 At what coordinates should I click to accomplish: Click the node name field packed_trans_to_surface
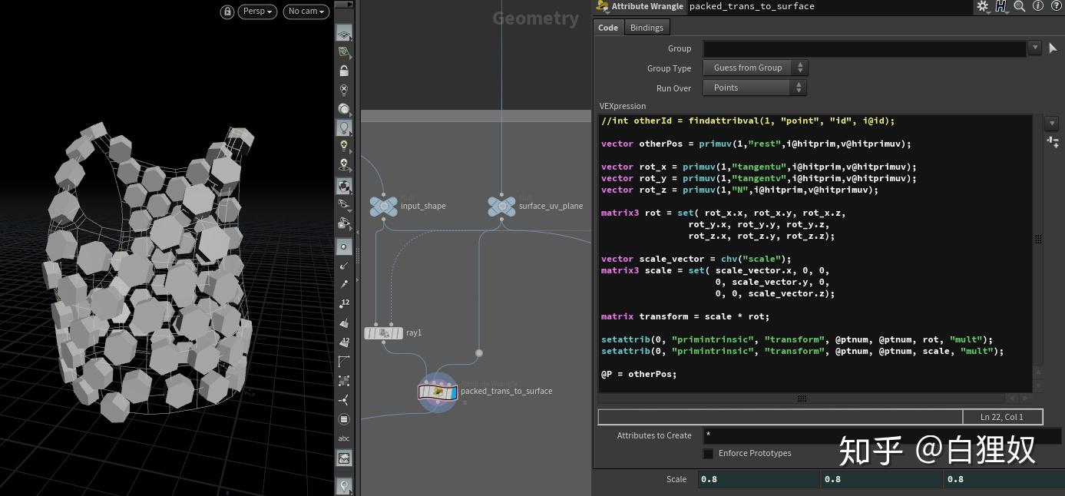point(829,6)
